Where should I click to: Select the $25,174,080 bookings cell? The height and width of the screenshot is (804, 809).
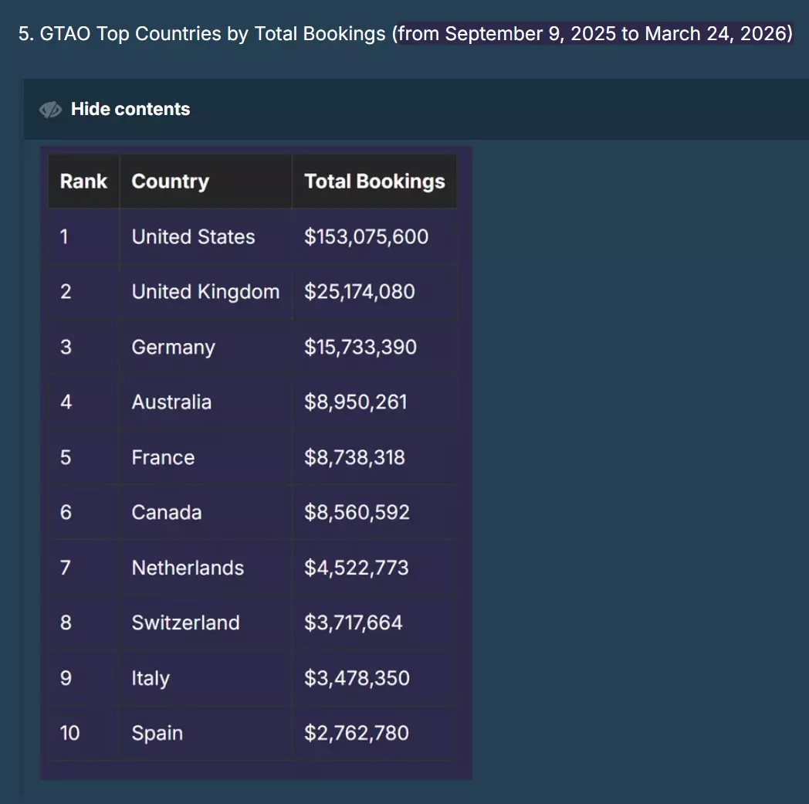(x=359, y=291)
